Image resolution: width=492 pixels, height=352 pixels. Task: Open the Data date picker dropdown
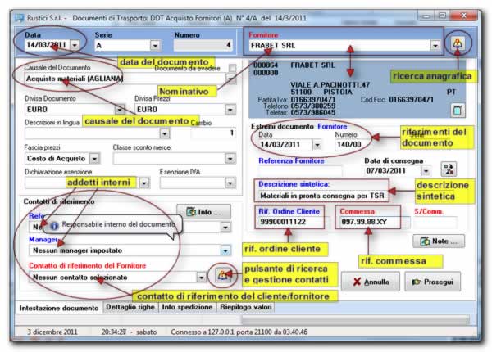point(76,46)
